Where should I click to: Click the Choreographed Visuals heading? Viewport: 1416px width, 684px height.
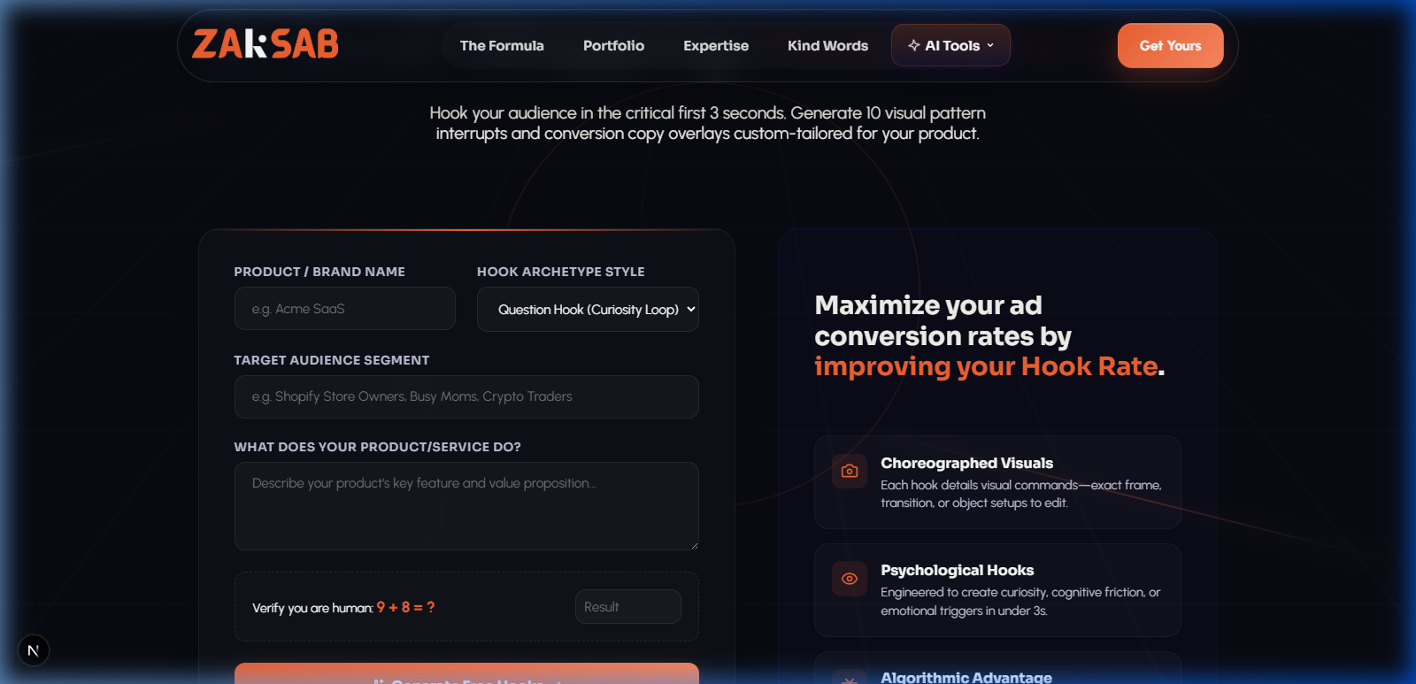tap(966, 463)
